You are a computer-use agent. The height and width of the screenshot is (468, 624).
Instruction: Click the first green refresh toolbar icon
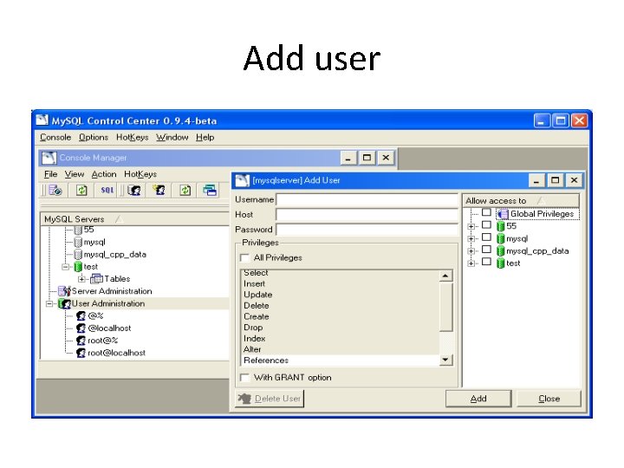[x=81, y=190]
